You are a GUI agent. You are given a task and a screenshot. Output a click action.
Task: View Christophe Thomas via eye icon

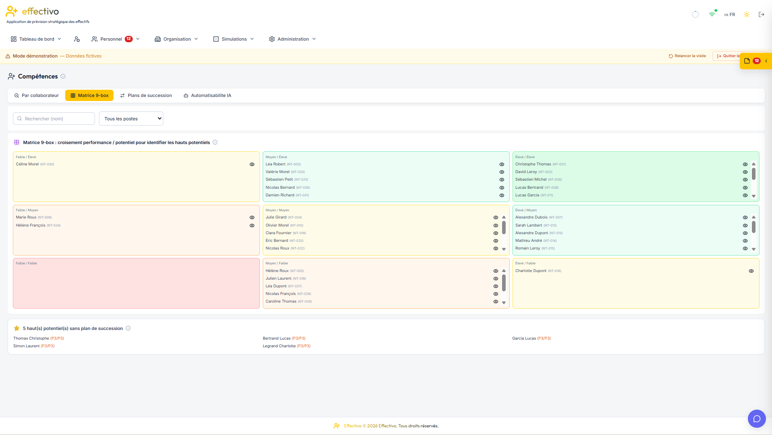[745, 165]
